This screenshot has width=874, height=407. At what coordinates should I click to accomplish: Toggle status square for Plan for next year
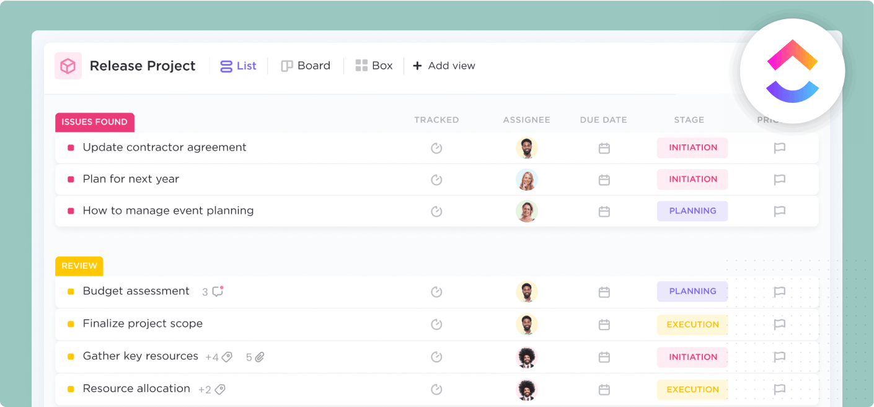click(x=71, y=180)
